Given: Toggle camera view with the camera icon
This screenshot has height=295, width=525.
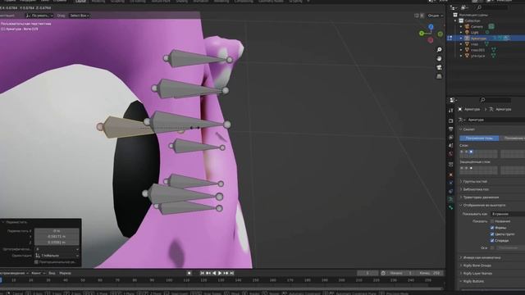Looking at the screenshot, I should pyautogui.click(x=439, y=67).
